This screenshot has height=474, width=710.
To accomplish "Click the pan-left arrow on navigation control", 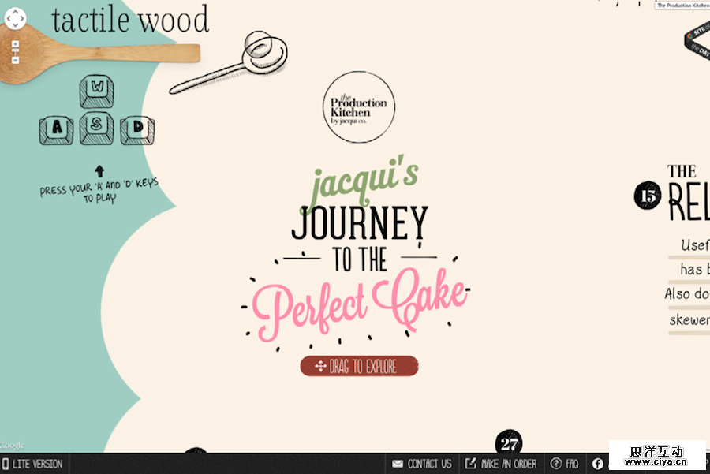I will pos(8,18).
